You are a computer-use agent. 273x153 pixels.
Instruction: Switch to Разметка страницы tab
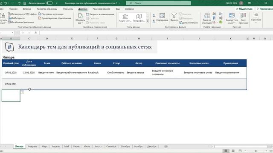(47, 9)
